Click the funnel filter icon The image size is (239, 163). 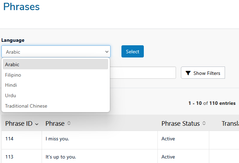click(188, 73)
